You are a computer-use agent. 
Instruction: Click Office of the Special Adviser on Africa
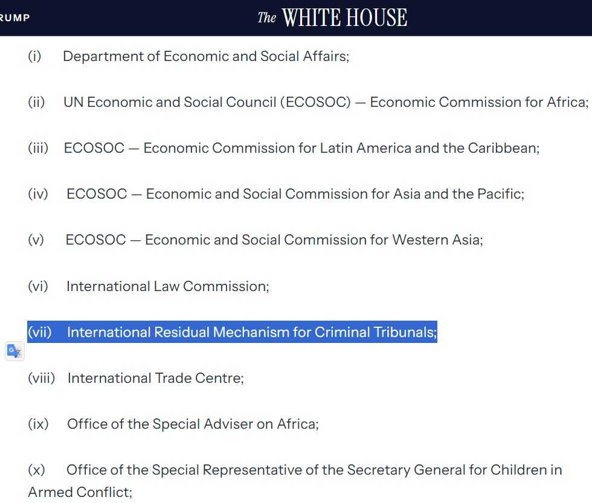pyautogui.click(x=193, y=424)
